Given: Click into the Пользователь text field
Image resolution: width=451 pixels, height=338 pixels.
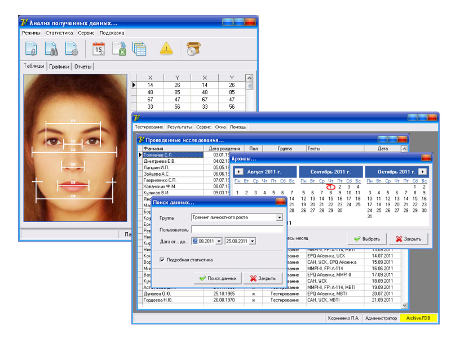Looking at the screenshot, I should click(x=237, y=229).
